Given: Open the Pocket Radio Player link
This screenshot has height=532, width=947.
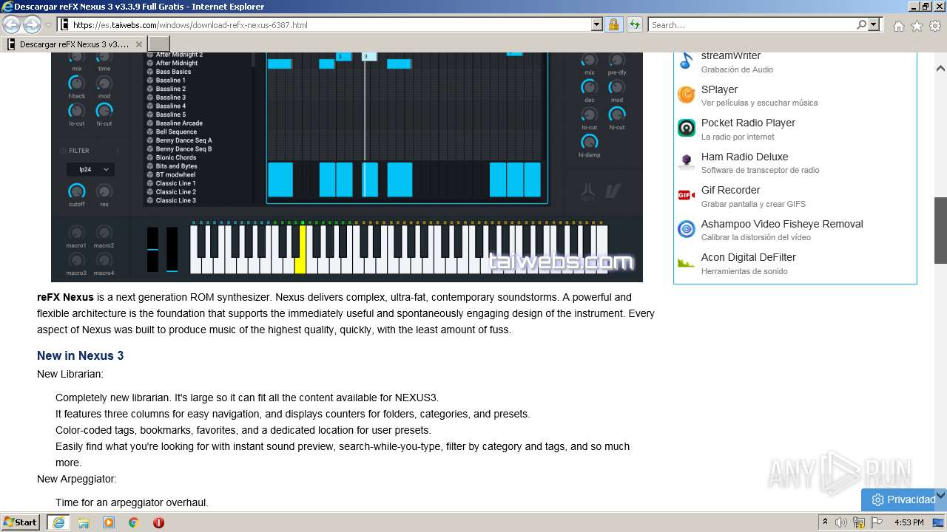Looking at the screenshot, I should 748,123.
